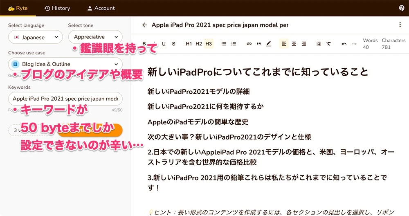409x216 pixels.
Task: Toggle underline formatting in editor toolbar
Action: coord(164,44)
